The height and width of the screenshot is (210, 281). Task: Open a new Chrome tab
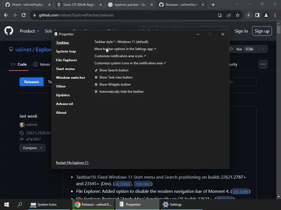213,5
